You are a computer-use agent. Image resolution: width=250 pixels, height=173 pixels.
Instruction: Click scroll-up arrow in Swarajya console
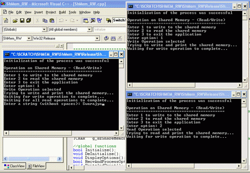pyautogui.click(x=121, y=62)
